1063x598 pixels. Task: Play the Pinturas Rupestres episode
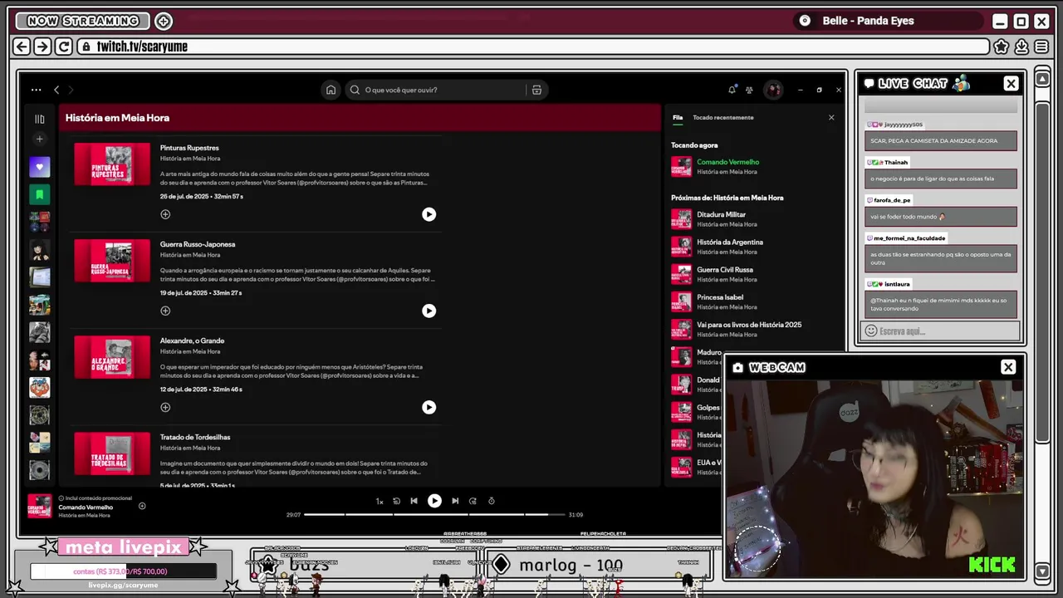(429, 214)
